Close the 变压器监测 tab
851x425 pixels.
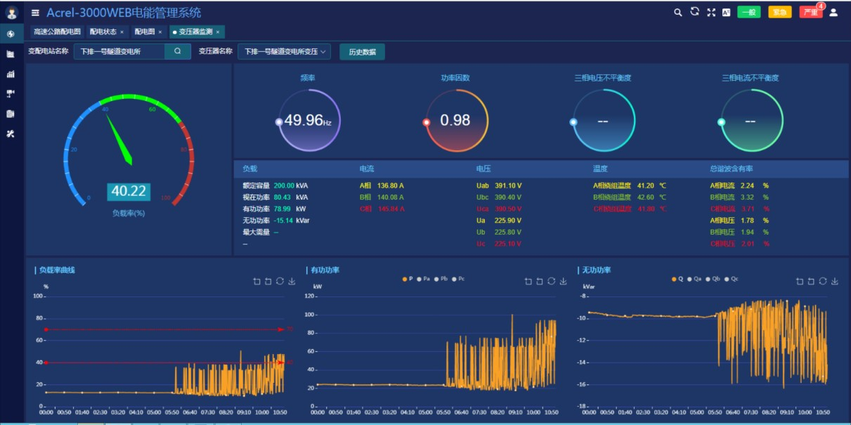pos(218,32)
